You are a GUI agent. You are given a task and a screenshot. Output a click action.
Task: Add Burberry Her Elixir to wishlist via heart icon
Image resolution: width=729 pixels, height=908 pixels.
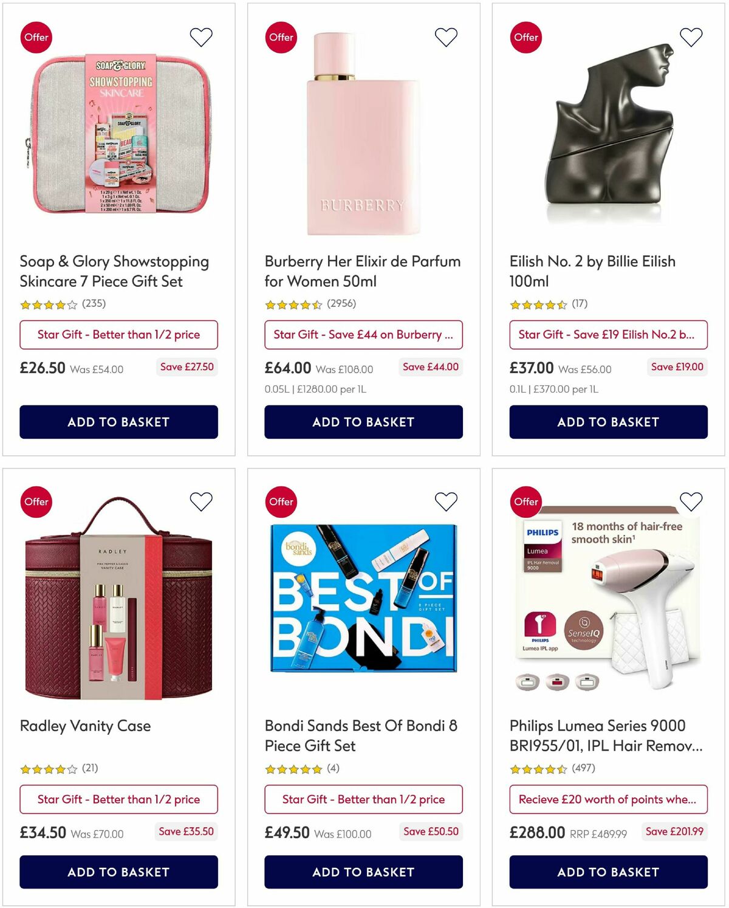click(446, 37)
